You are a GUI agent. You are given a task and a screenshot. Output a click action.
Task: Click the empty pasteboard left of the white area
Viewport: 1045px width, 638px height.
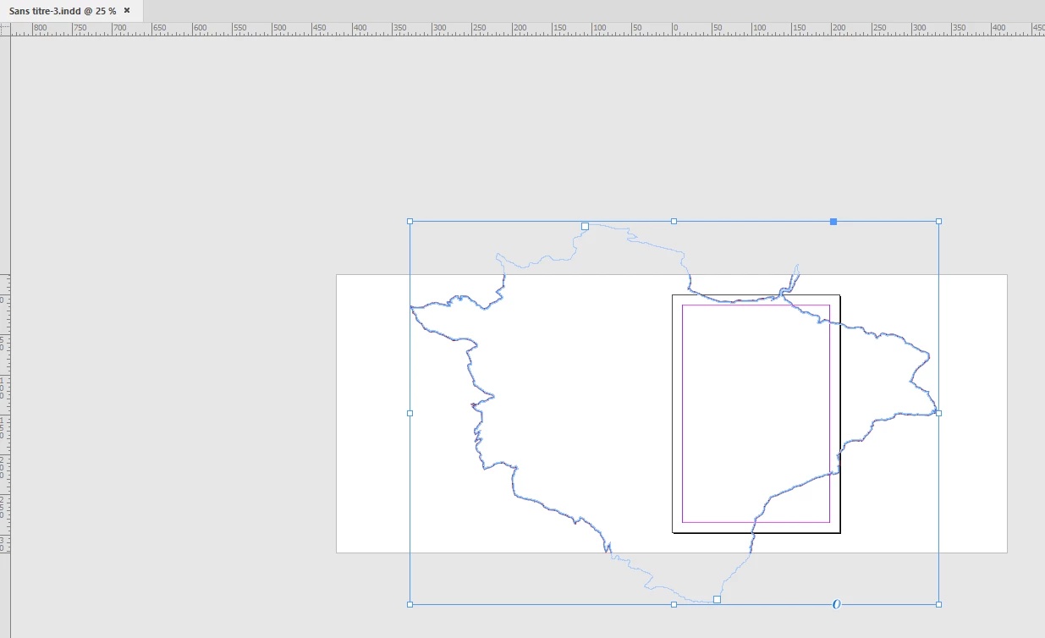[169, 338]
